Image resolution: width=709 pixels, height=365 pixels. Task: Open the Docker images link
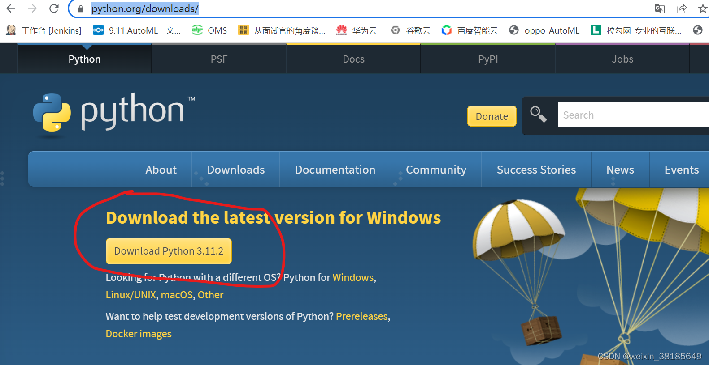click(x=139, y=334)
